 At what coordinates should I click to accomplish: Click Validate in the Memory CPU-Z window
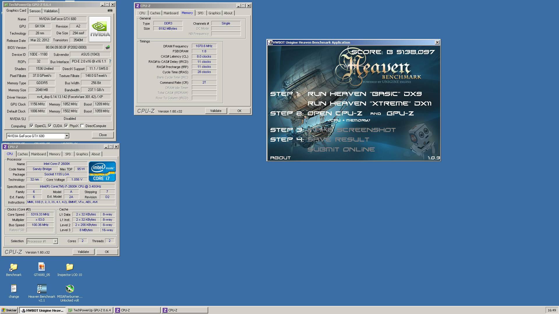point(216,111)
